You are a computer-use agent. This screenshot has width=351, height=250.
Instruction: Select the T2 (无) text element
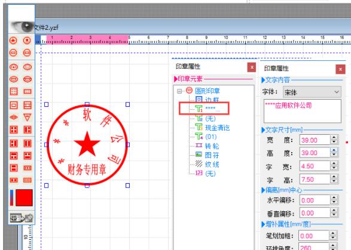click(x=205, y=118)
